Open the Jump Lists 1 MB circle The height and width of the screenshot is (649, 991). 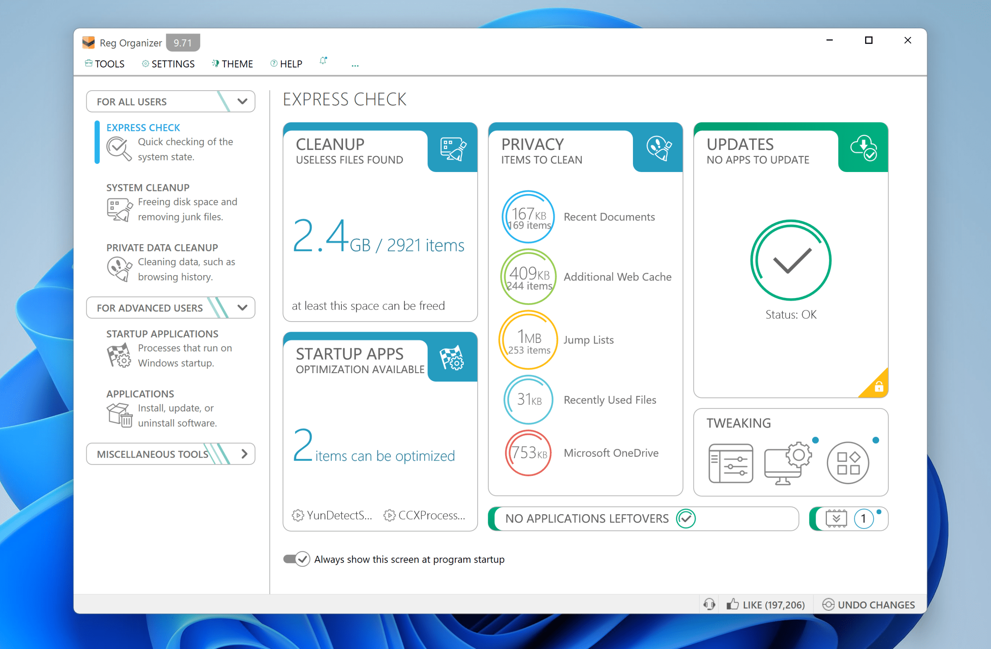(528, 340)
